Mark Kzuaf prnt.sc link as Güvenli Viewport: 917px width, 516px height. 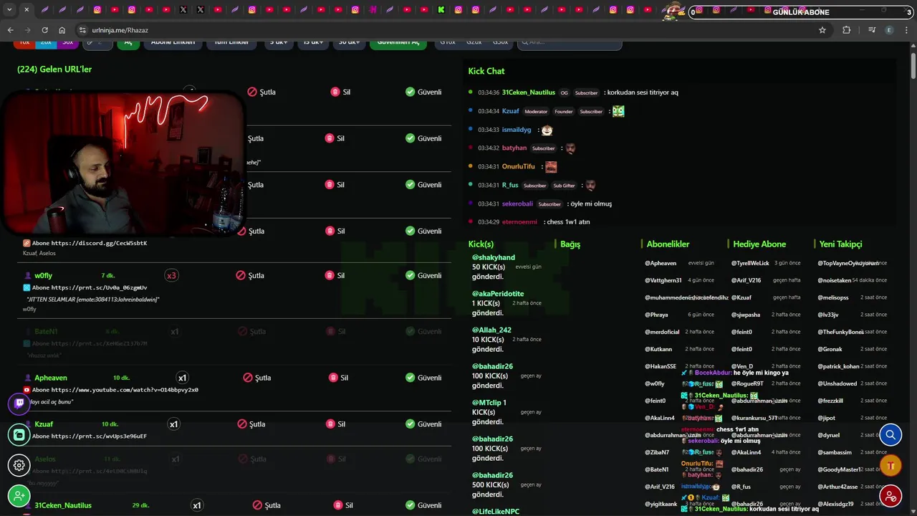pyautogui.click(x=423, y=424)
